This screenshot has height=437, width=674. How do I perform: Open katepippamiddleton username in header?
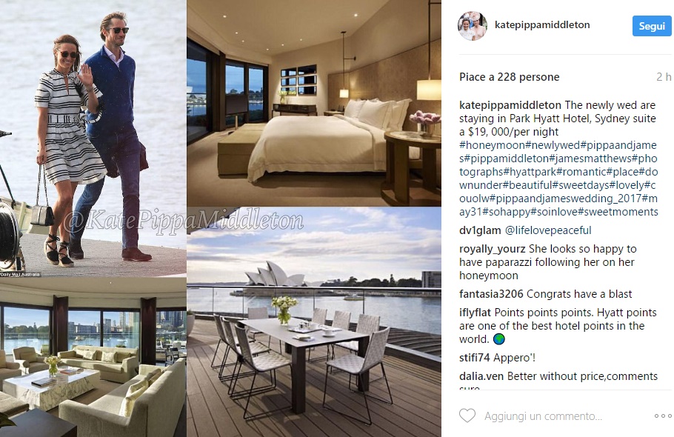point(542,25)
